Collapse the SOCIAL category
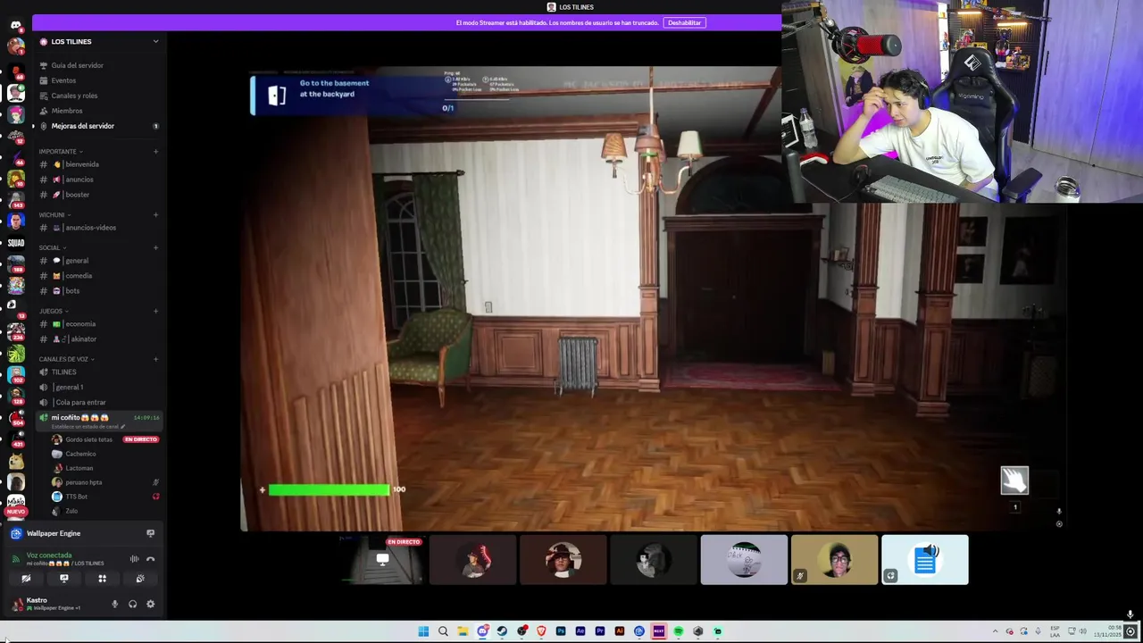This screenshot has width=1143, height=643. [52, 247]
